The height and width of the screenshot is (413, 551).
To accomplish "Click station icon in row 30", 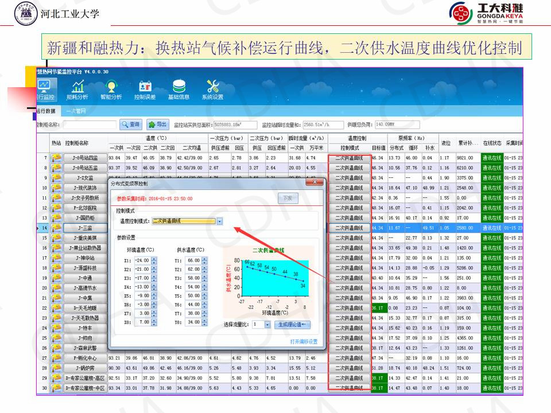I will pos(56,388).
